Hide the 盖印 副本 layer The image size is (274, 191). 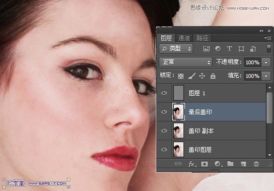[164, 131]
